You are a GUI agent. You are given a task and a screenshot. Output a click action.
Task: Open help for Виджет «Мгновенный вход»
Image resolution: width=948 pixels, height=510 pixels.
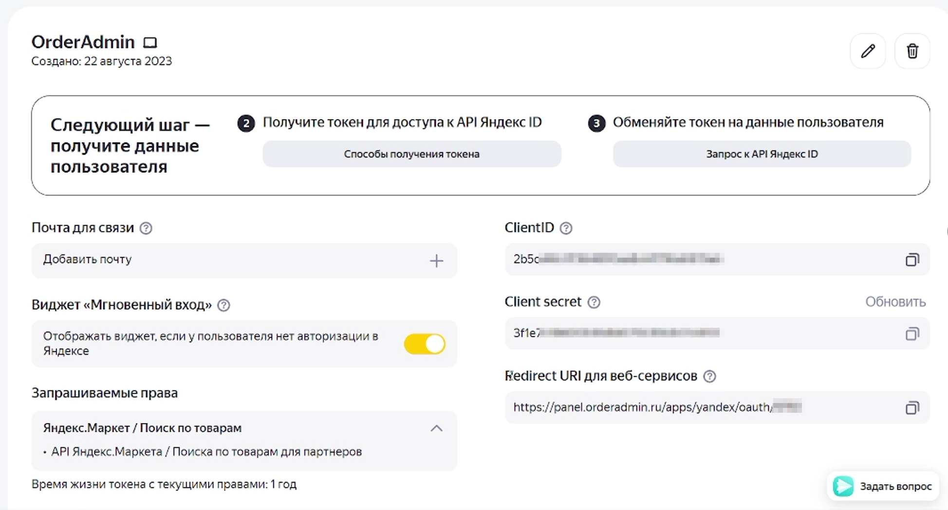(x=223, y=305)
